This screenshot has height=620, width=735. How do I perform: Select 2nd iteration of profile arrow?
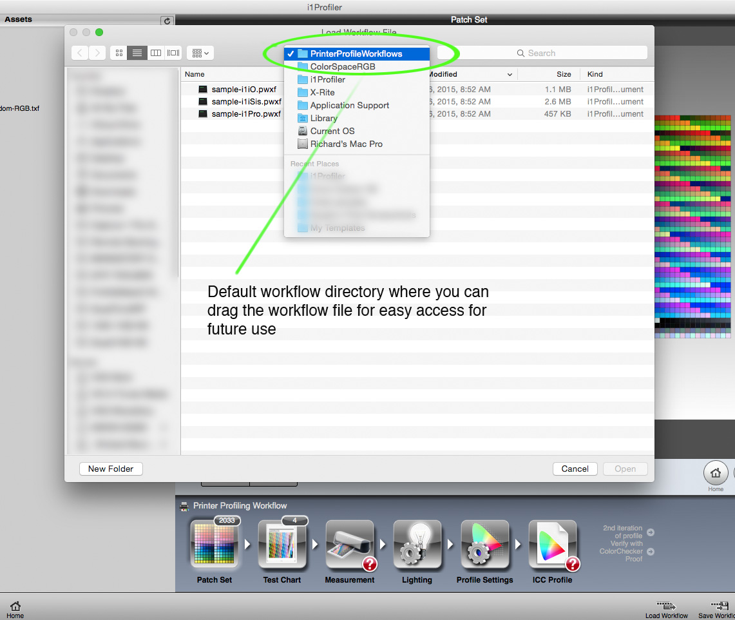point(651,532)
